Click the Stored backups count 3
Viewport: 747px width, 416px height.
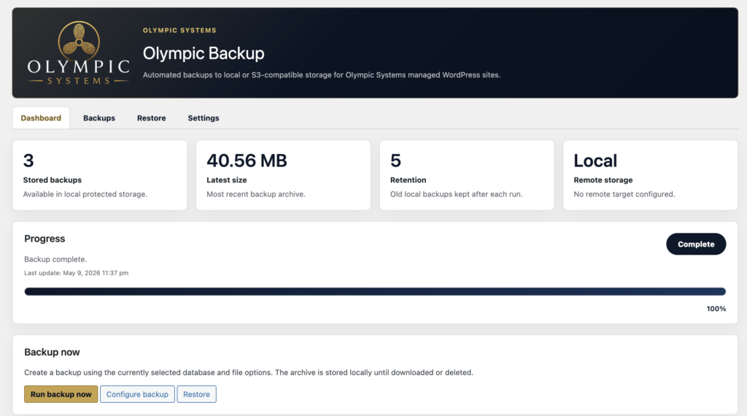point(28,161)
